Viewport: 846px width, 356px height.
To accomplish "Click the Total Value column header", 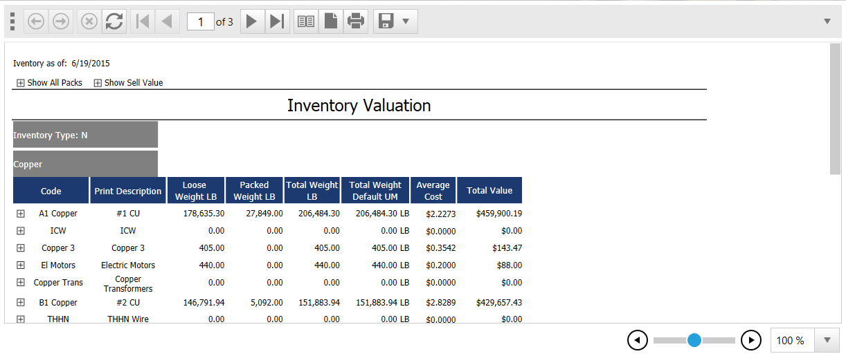I will coord(489,191).
